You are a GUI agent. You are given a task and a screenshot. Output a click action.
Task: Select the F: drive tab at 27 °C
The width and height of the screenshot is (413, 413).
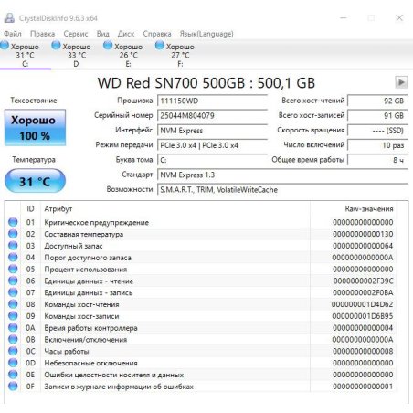click(x=180, y=55)
